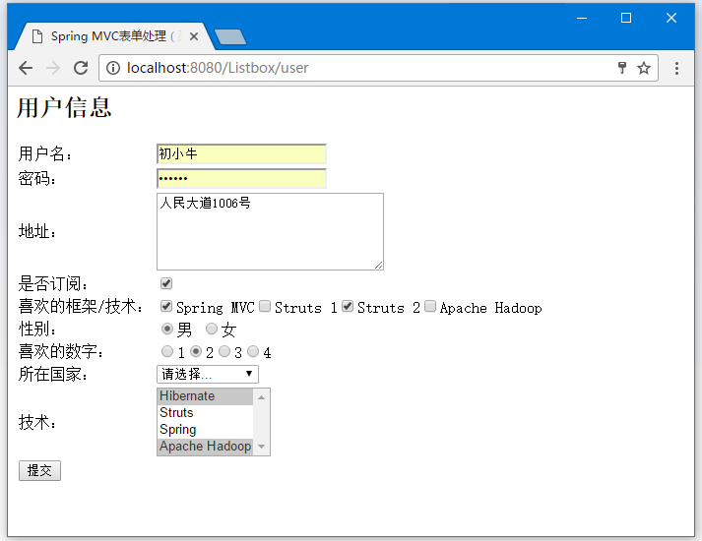Click the browser forward arrow
The height and width of the screenshot is (541, 702).
coord(53,68)
